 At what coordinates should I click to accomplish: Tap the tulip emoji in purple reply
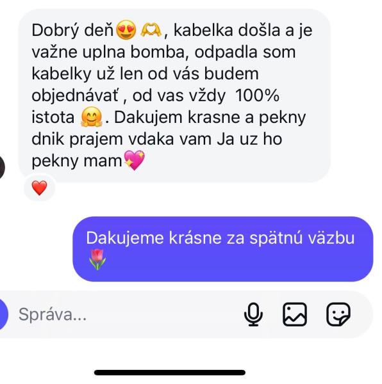(97, 260)
